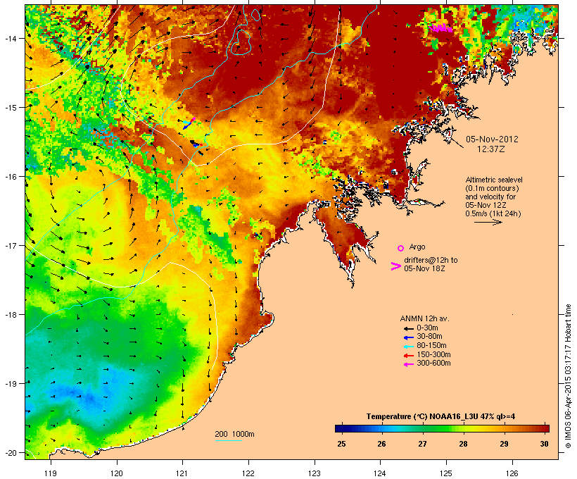Screen dimensions: 577x479
Task: Click the blue 30-80m legend arrow
Action: [408, 337]
